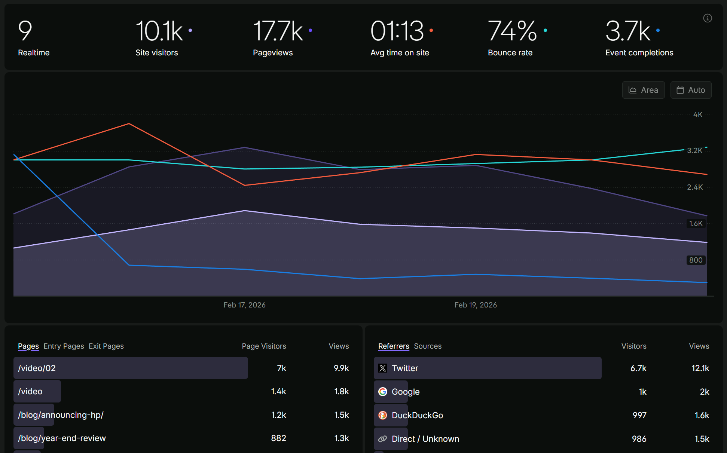Select the /blog/year-end-review table row
Image resolution: width=727 pixels, height=453 pixels.
(x=61, y=438)
